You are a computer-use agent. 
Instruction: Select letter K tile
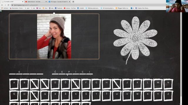[x=137, y=84]
